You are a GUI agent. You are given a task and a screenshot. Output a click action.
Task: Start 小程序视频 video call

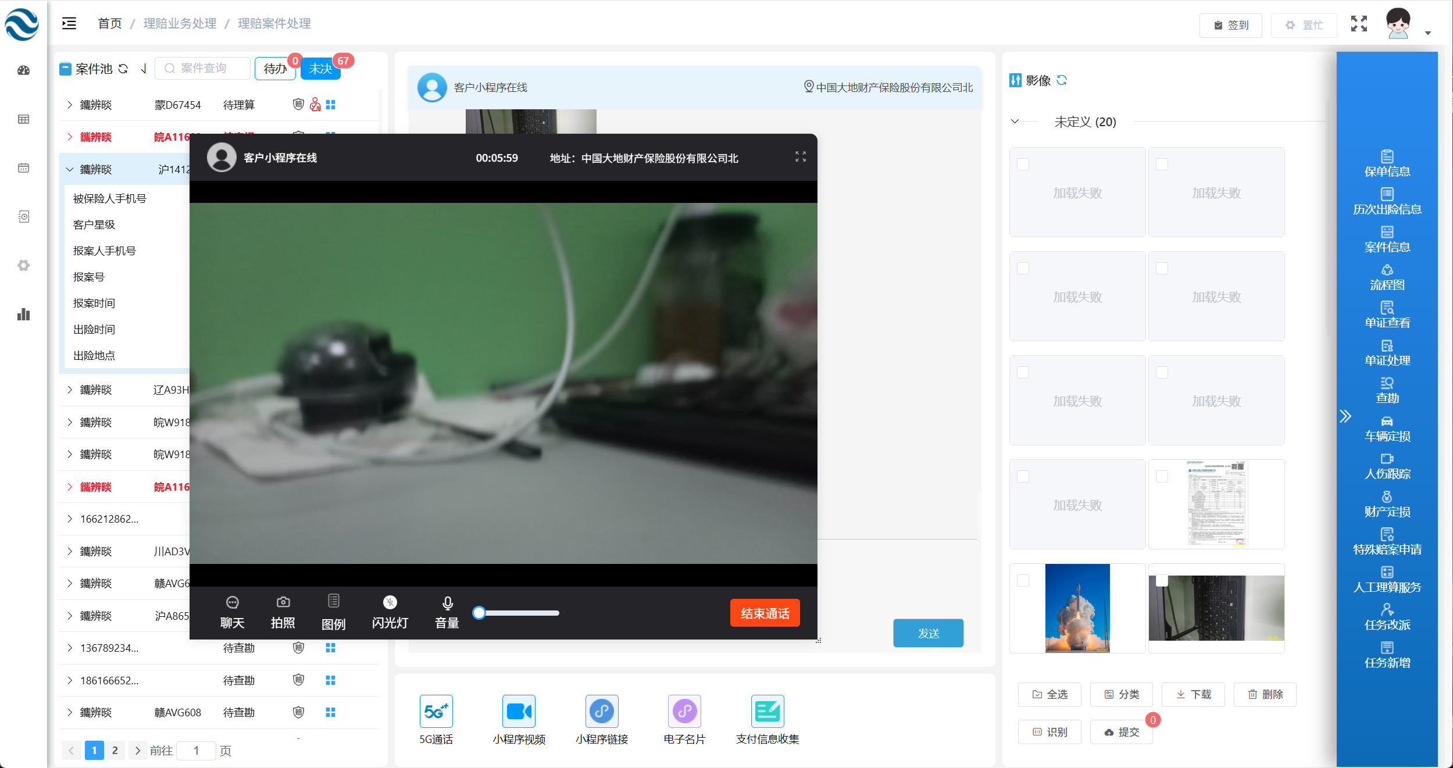point(519,711)
